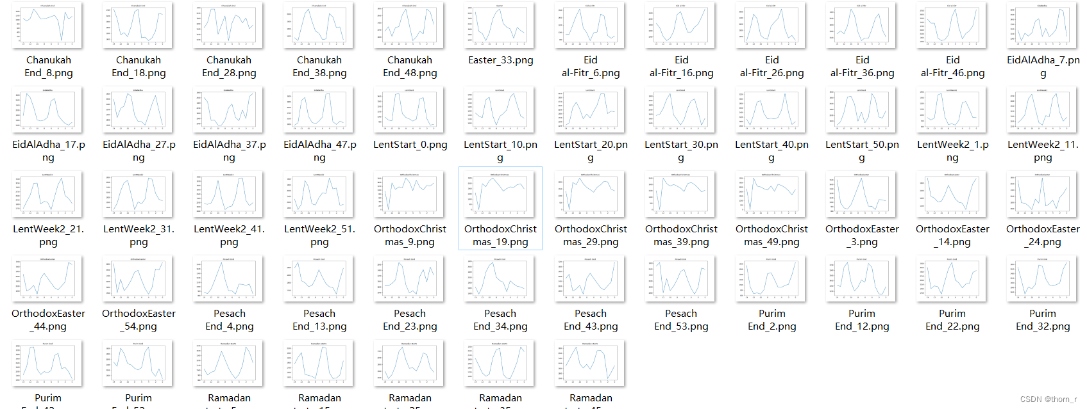Click the file name label OrthodoxChristmas_49.png
This screenshot has height=409, width=1087.
[771, 236]
